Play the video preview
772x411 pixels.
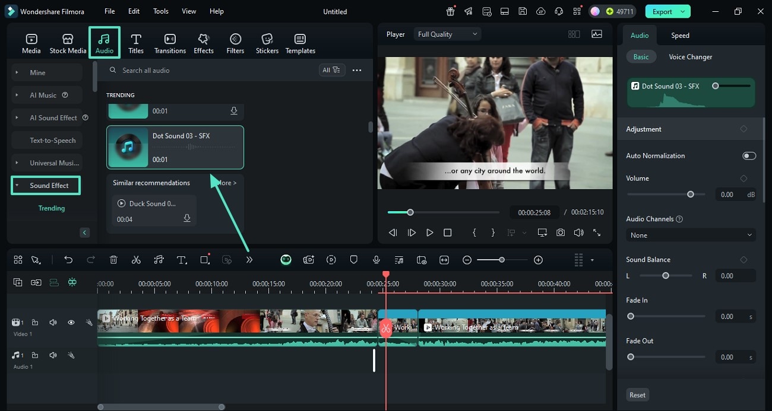[x=429, y=233]
